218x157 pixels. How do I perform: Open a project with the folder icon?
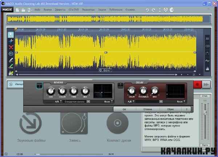click(23, 10)
